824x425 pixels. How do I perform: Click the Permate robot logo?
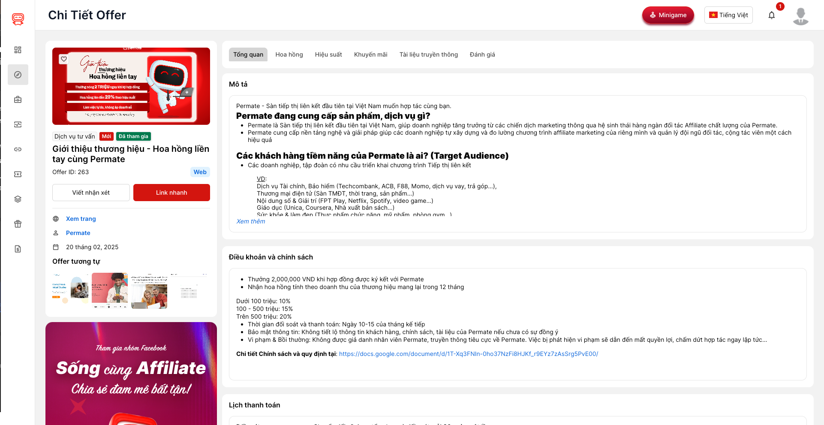[x=18, y=19]
